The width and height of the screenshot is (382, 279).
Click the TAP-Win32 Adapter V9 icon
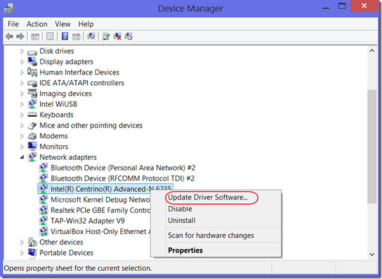pos(44,220)
